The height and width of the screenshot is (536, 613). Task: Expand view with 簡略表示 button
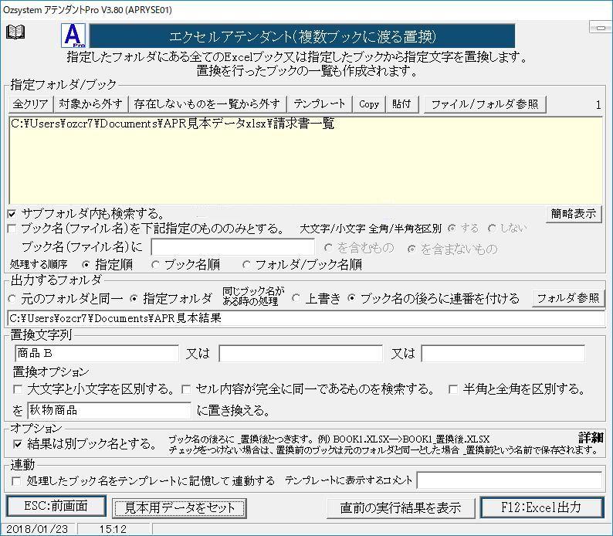pos(574,214)
